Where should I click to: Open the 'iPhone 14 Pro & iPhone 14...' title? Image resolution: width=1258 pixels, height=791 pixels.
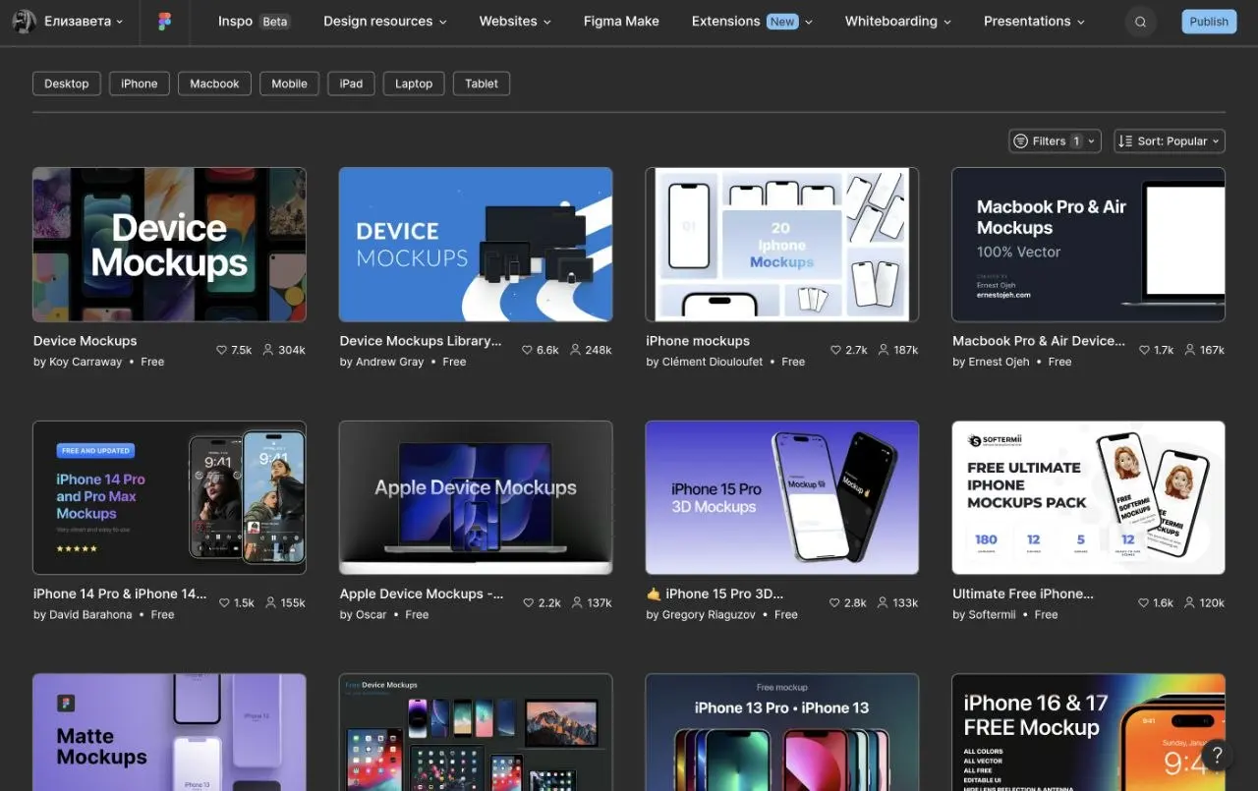(120, 593)
